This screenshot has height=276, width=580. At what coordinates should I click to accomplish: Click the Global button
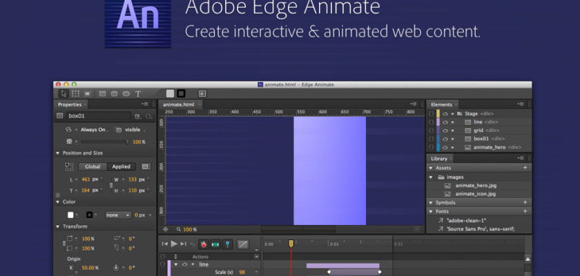[x=93, y=166]
